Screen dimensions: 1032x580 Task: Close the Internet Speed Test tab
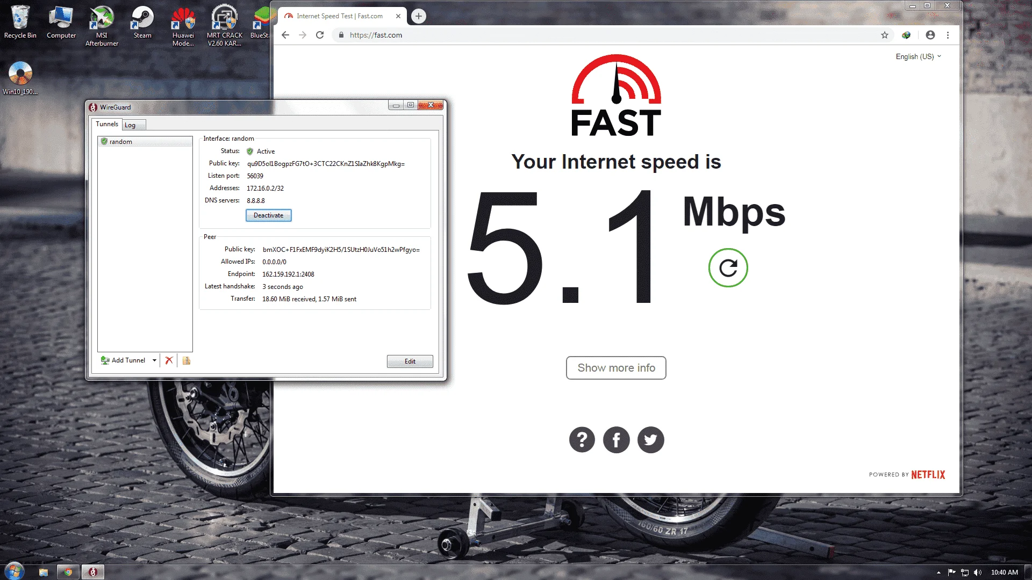398,16
